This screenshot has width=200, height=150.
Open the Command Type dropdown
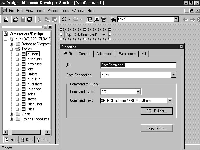138,92
